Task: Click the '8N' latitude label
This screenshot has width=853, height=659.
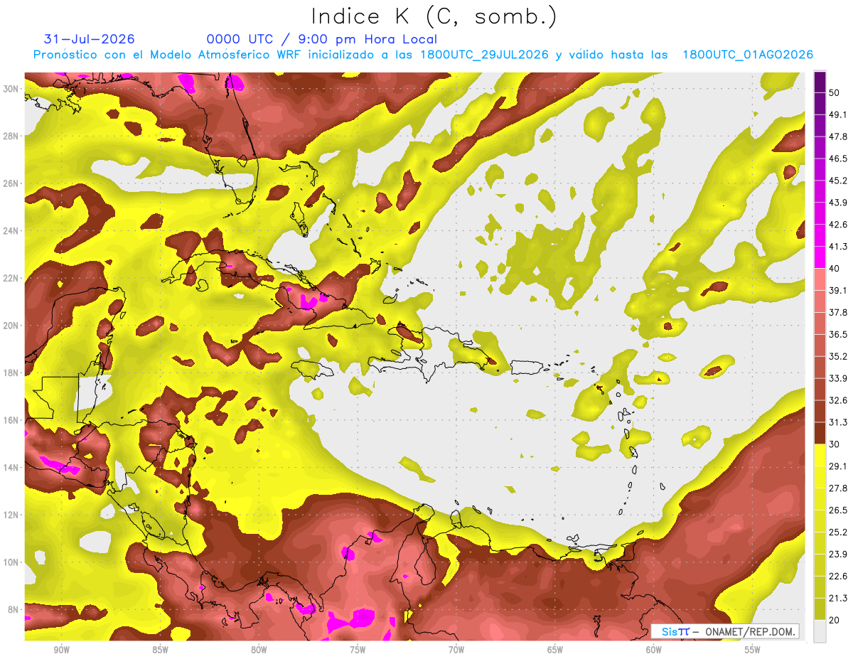Action: (x=14, y=609)
